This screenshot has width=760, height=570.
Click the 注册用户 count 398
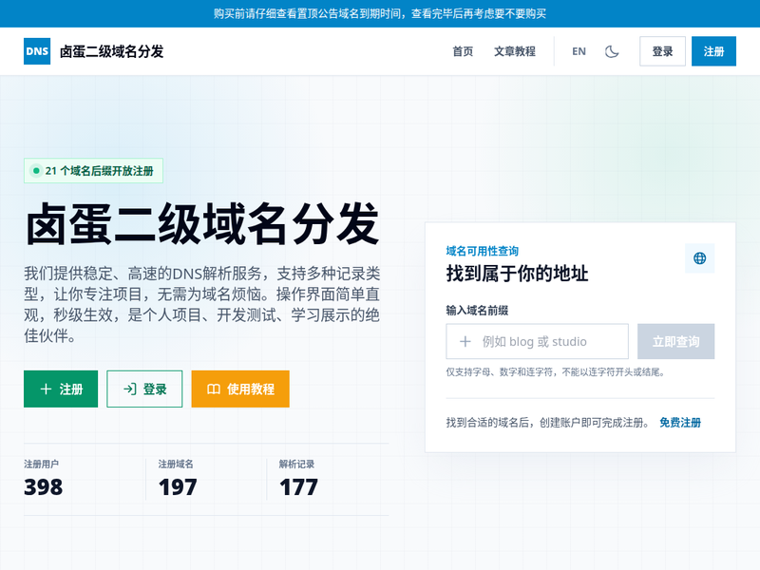pyautogui.click(x=43, y=487)
